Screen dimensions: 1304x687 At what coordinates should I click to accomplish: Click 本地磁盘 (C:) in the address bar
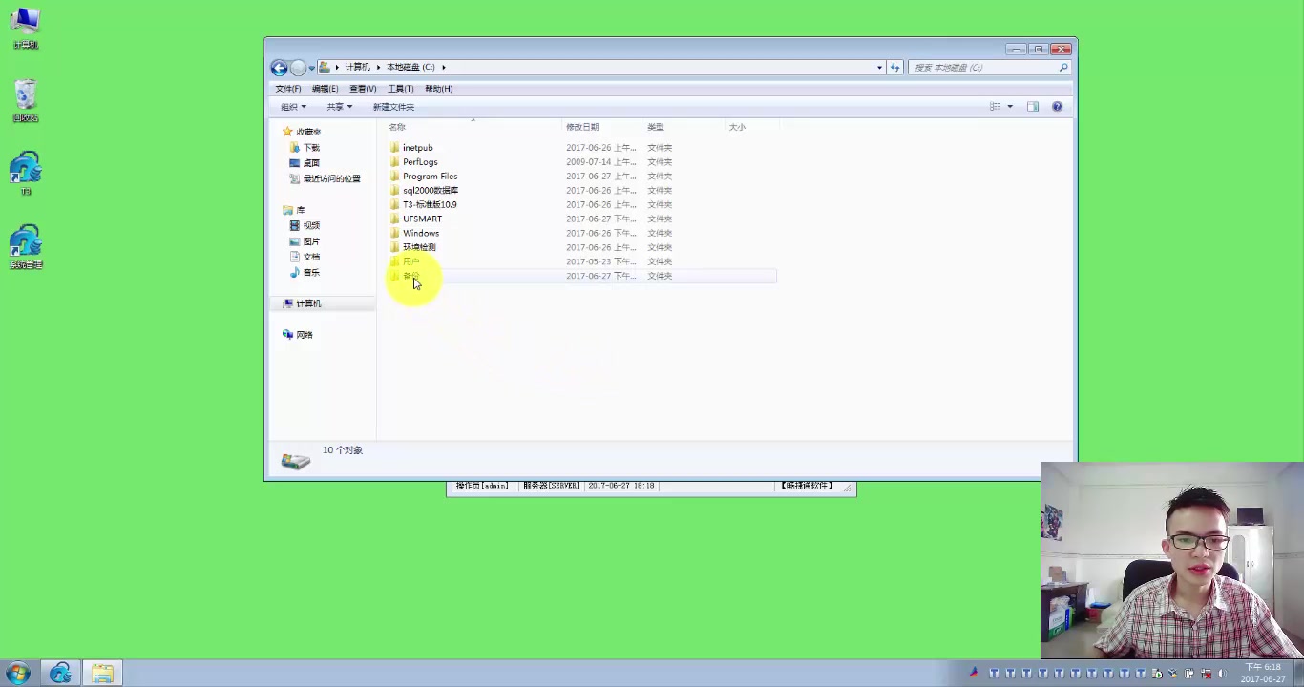[410, 67]
